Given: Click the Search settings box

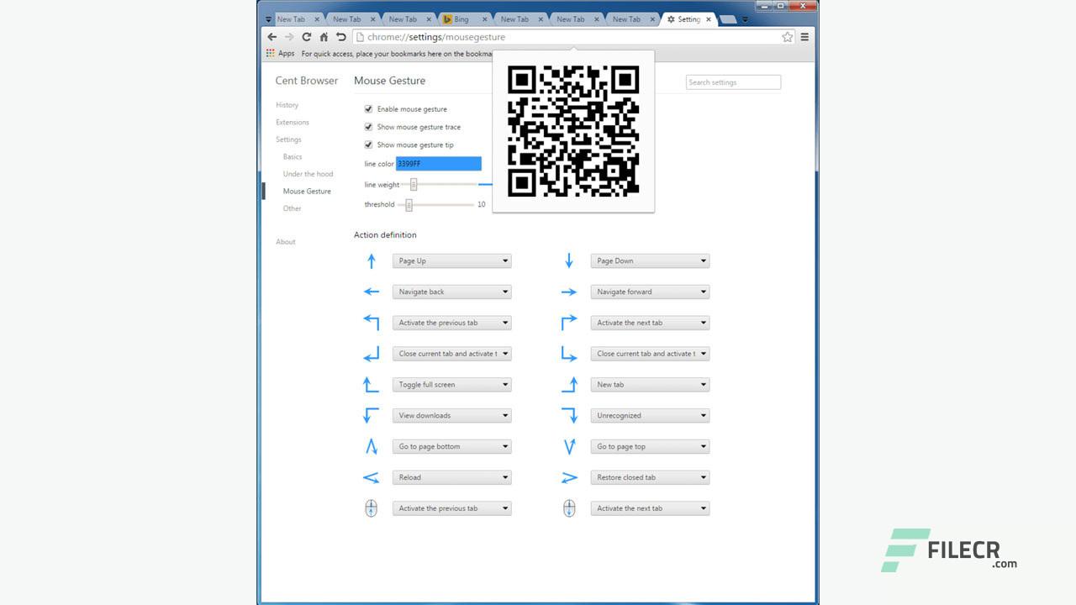Looking at the screenshot, I should click(x=733, y=82).
